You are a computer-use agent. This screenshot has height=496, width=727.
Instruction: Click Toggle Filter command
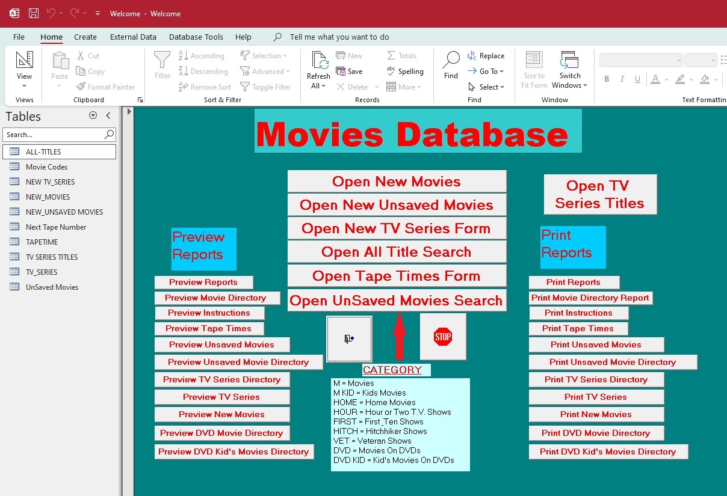tap(265, 87)
